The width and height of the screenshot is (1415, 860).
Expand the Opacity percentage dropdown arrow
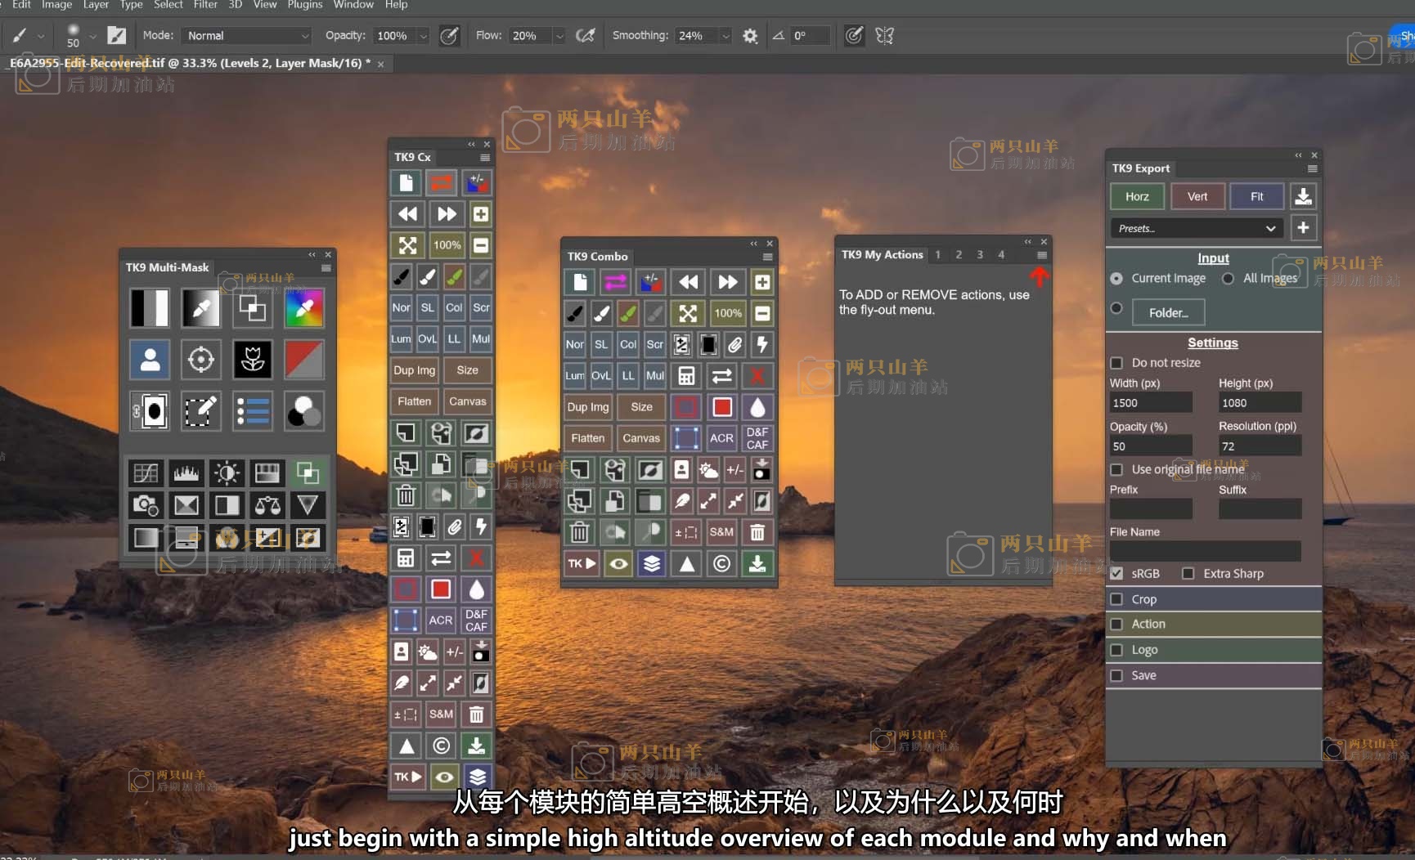pos(424,36)
